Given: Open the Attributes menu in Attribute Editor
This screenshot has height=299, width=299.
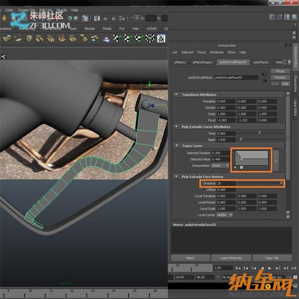Looking at the screenshot, I should pyautogui.click(x=216, y=52).
